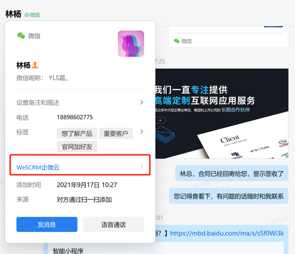
Task: Click the arrow button on banner image
Action: pos(160,120)
